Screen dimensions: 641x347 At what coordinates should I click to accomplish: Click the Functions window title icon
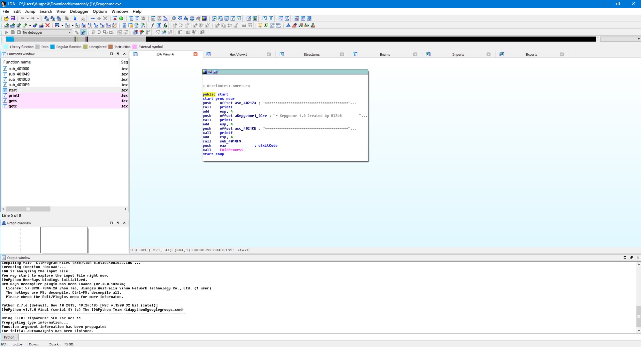(4, 54)
